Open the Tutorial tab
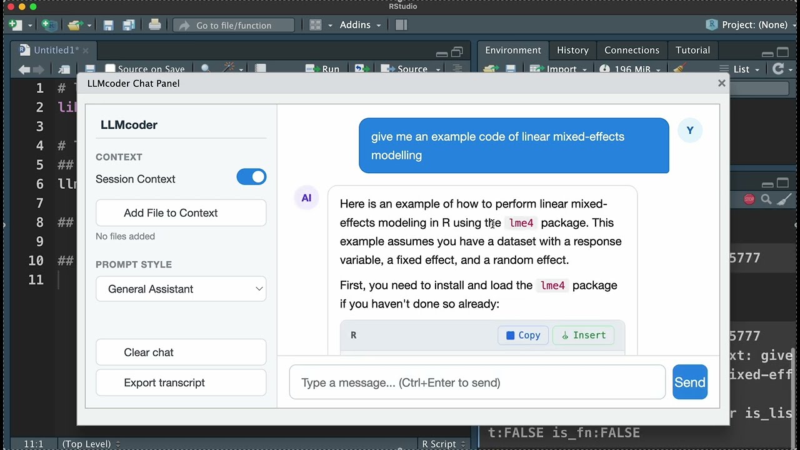This screenshot has width=800, height=450. point(692,50)
